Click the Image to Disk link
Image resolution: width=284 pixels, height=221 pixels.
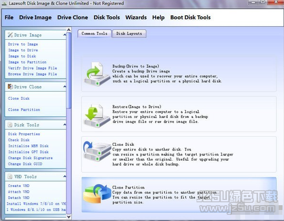pyautogui.click(x=22, y=56)
